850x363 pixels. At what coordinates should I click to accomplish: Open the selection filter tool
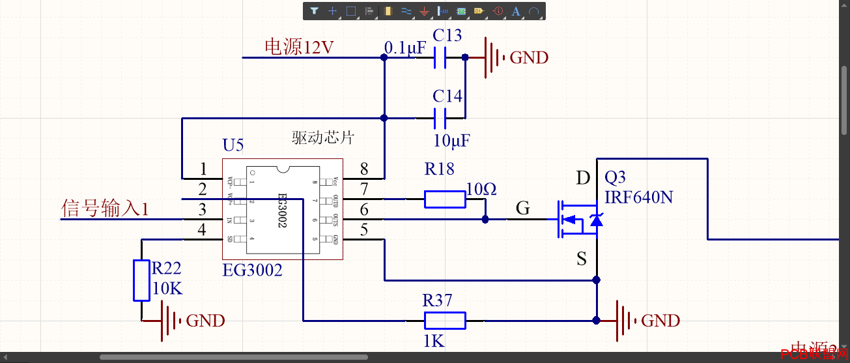tap(314, 11)
